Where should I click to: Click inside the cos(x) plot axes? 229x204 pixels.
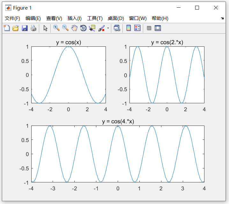click(69, 75)
